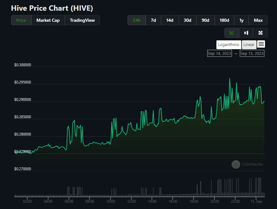277x209 pixels.
Task: Click $0.295000 axis label
Action: pos(23,82)
